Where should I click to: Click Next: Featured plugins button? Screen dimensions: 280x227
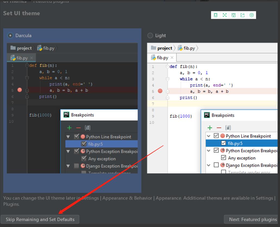point(252,219)
